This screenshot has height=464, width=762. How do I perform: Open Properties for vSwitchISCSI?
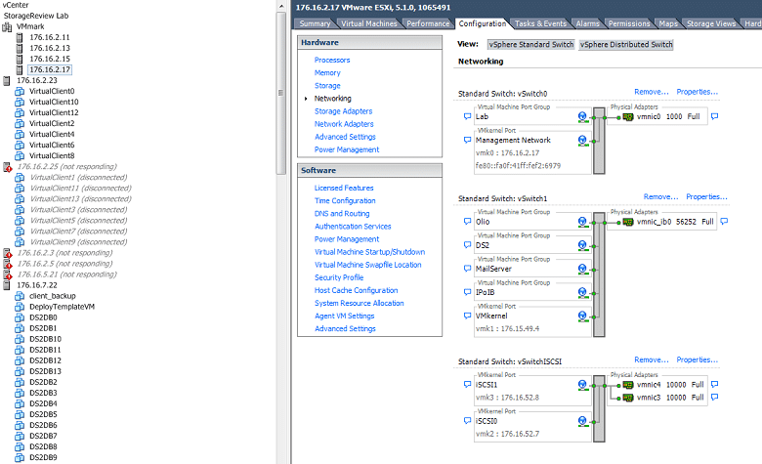697,360
